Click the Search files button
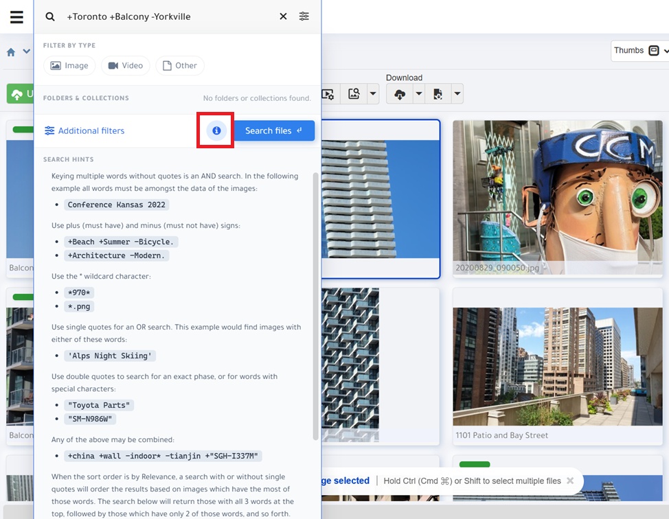 pos(274,130)
